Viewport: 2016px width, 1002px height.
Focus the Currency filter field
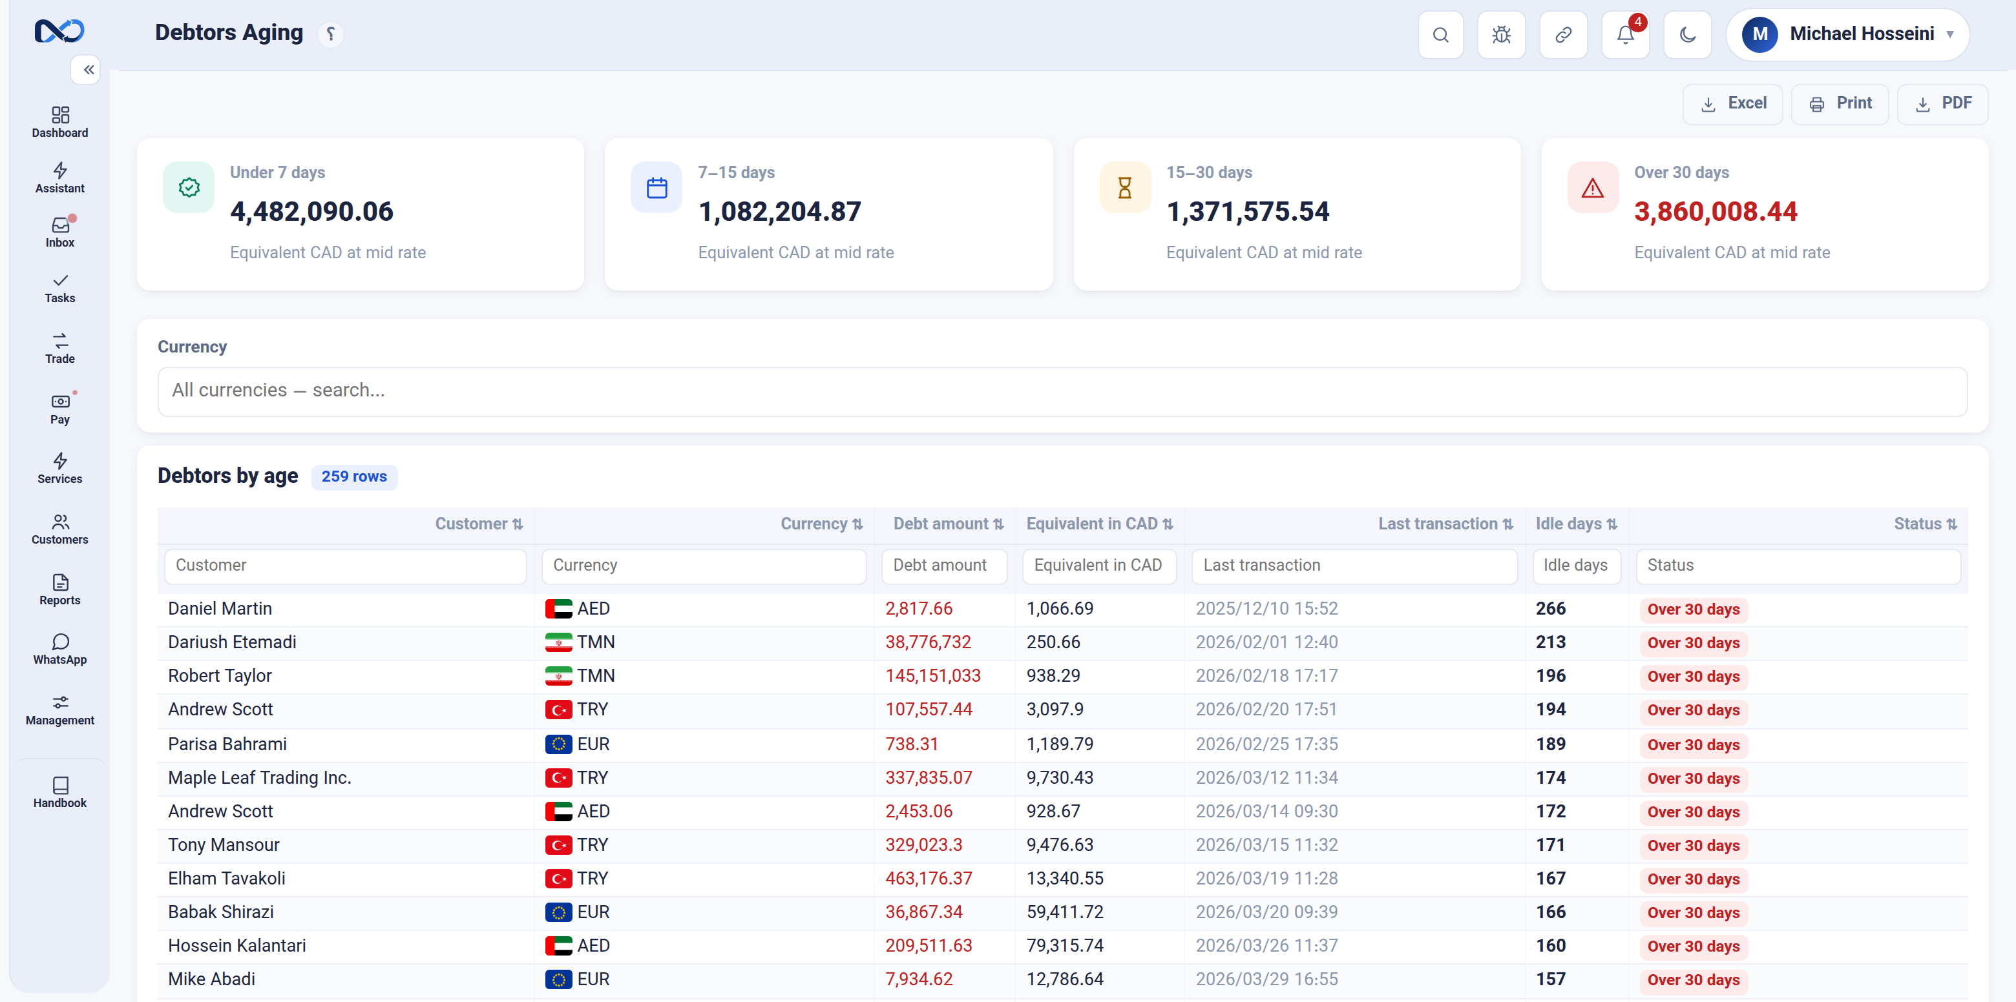point(704,566)
